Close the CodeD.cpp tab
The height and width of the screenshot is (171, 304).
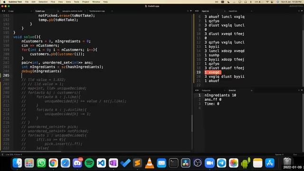click(x=58, y=11)
